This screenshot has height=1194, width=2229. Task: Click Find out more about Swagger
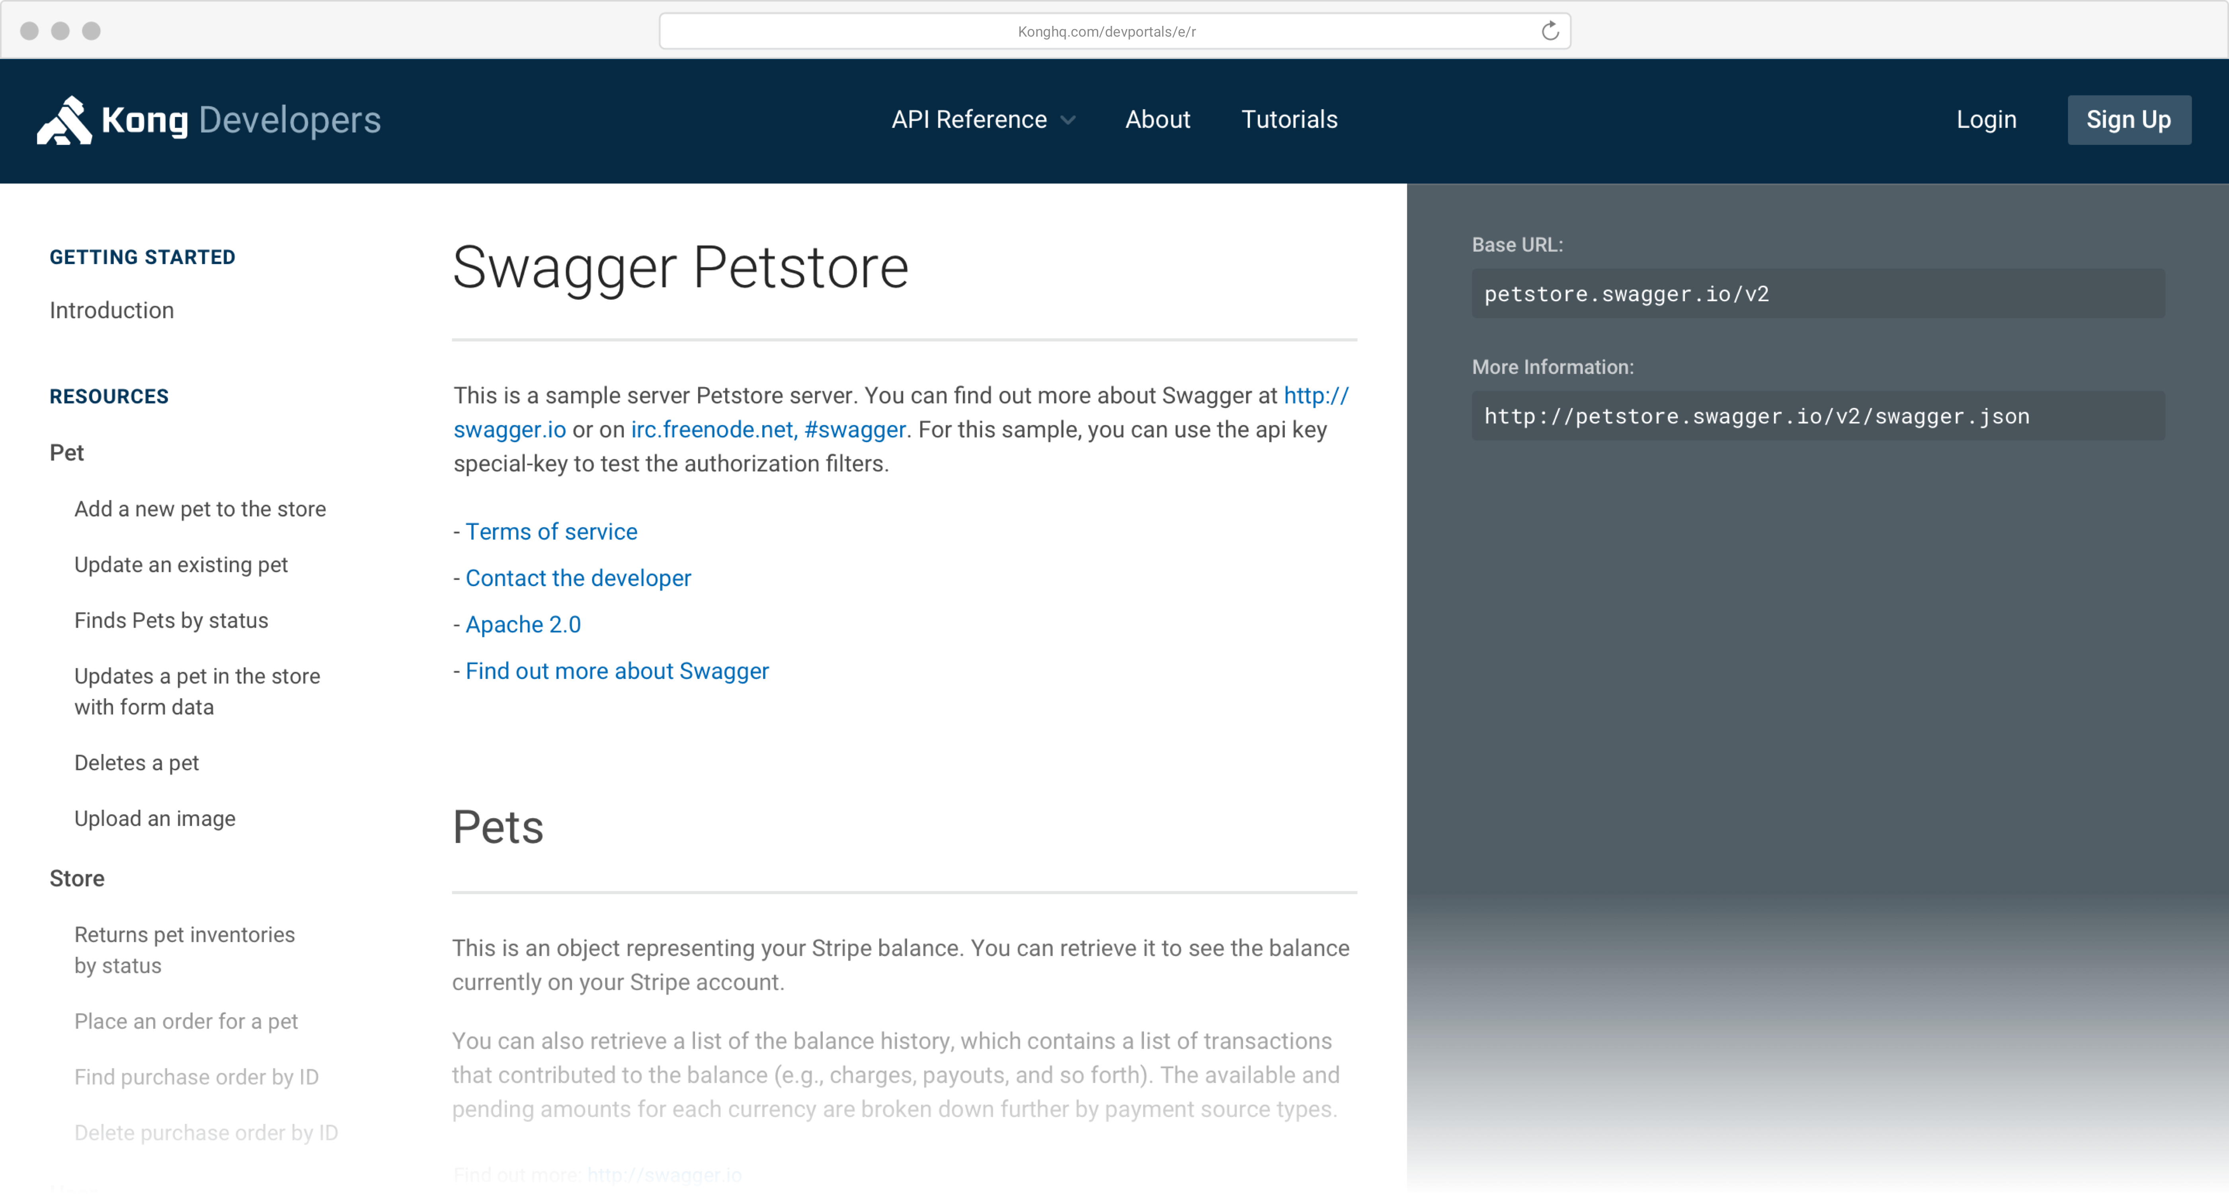617,671
